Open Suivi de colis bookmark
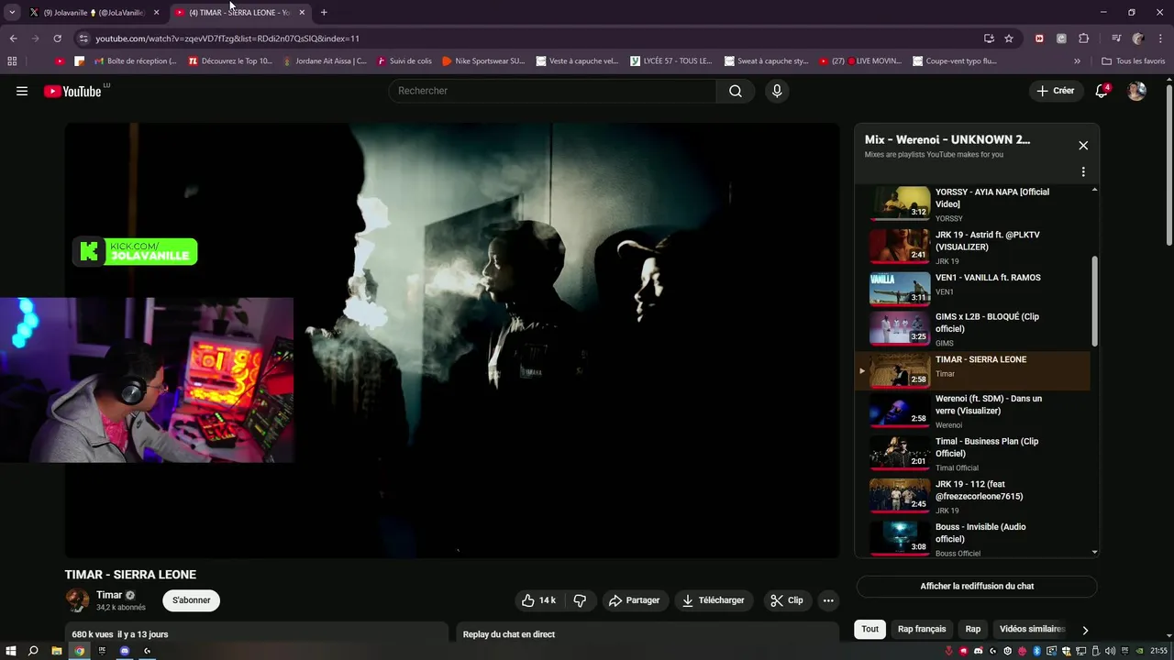 404,61
